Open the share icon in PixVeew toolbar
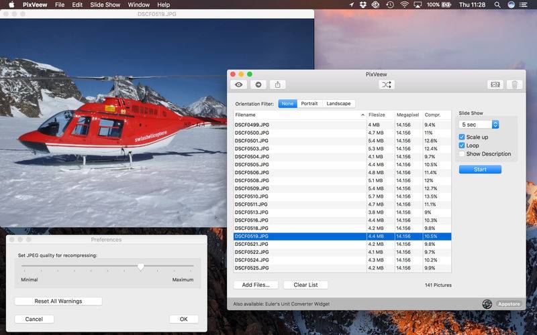Viewport: 537px width, 335px height. 278,85
